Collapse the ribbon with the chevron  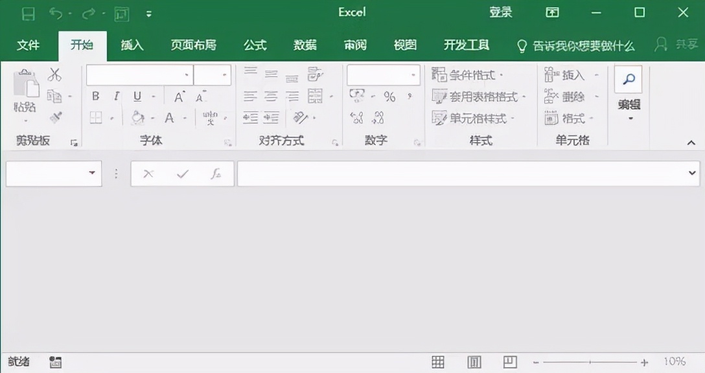point(691,142)
